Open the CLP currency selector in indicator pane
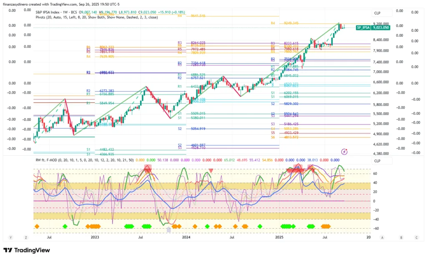This screenshot has height=259, width=427. [x=377, y=161]
